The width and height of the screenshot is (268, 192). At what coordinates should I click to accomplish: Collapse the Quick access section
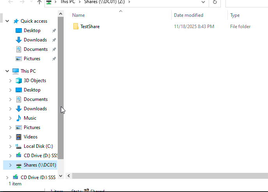pyautogui.click(x=7, y=21)
